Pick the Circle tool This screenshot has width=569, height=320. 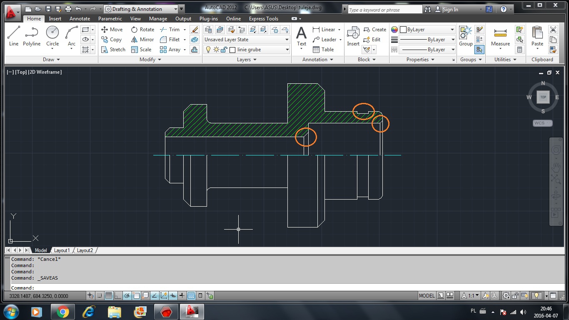pos(52,36)
